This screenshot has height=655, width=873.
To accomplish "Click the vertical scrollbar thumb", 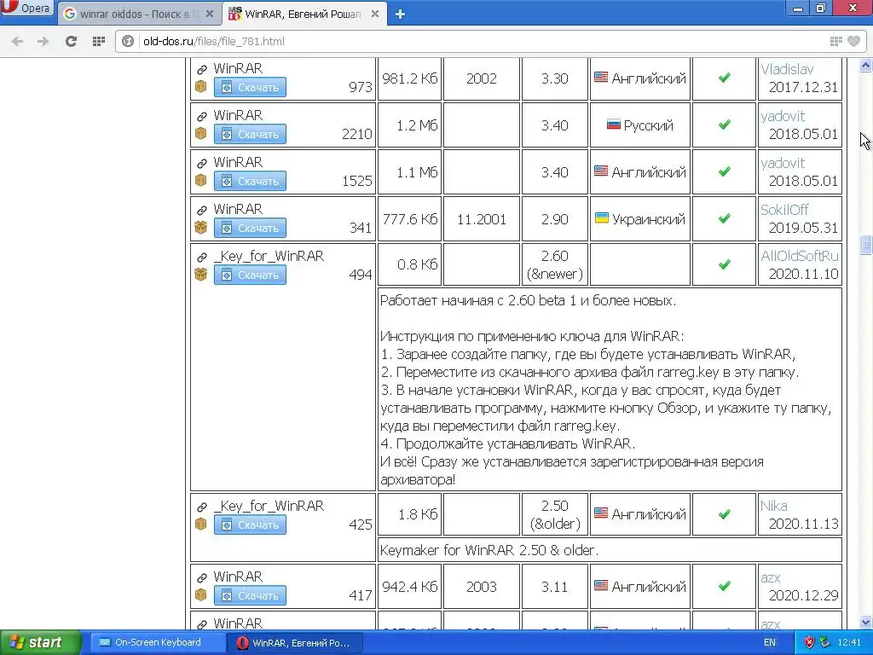I will (x=865, y=244).
